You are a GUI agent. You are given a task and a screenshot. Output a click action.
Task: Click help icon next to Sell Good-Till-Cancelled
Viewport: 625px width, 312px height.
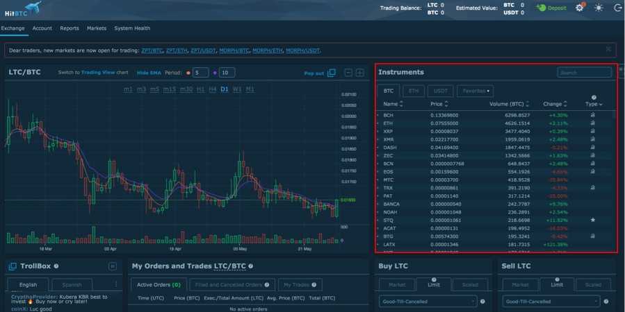(x=606, y=302)
